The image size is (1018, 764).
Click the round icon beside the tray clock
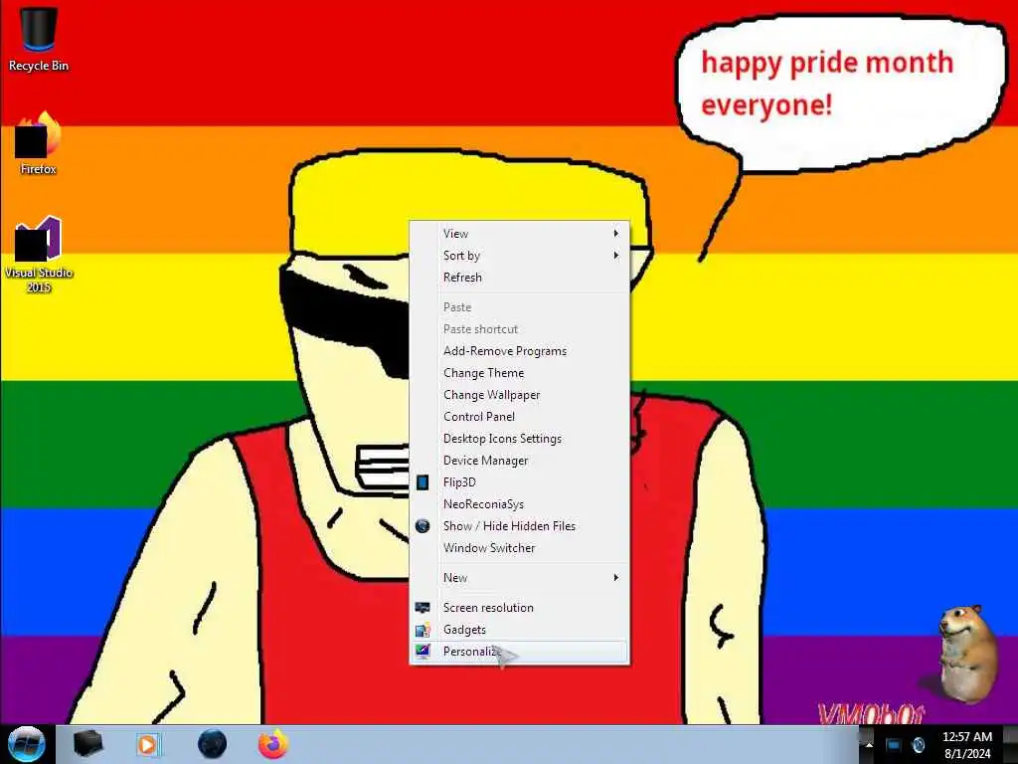click(x=919, y=745)
